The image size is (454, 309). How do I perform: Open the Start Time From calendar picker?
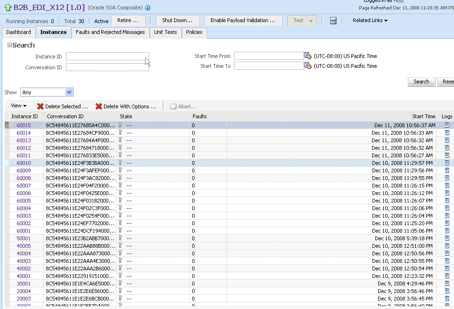pyautogui.click(x=308, y=56)
